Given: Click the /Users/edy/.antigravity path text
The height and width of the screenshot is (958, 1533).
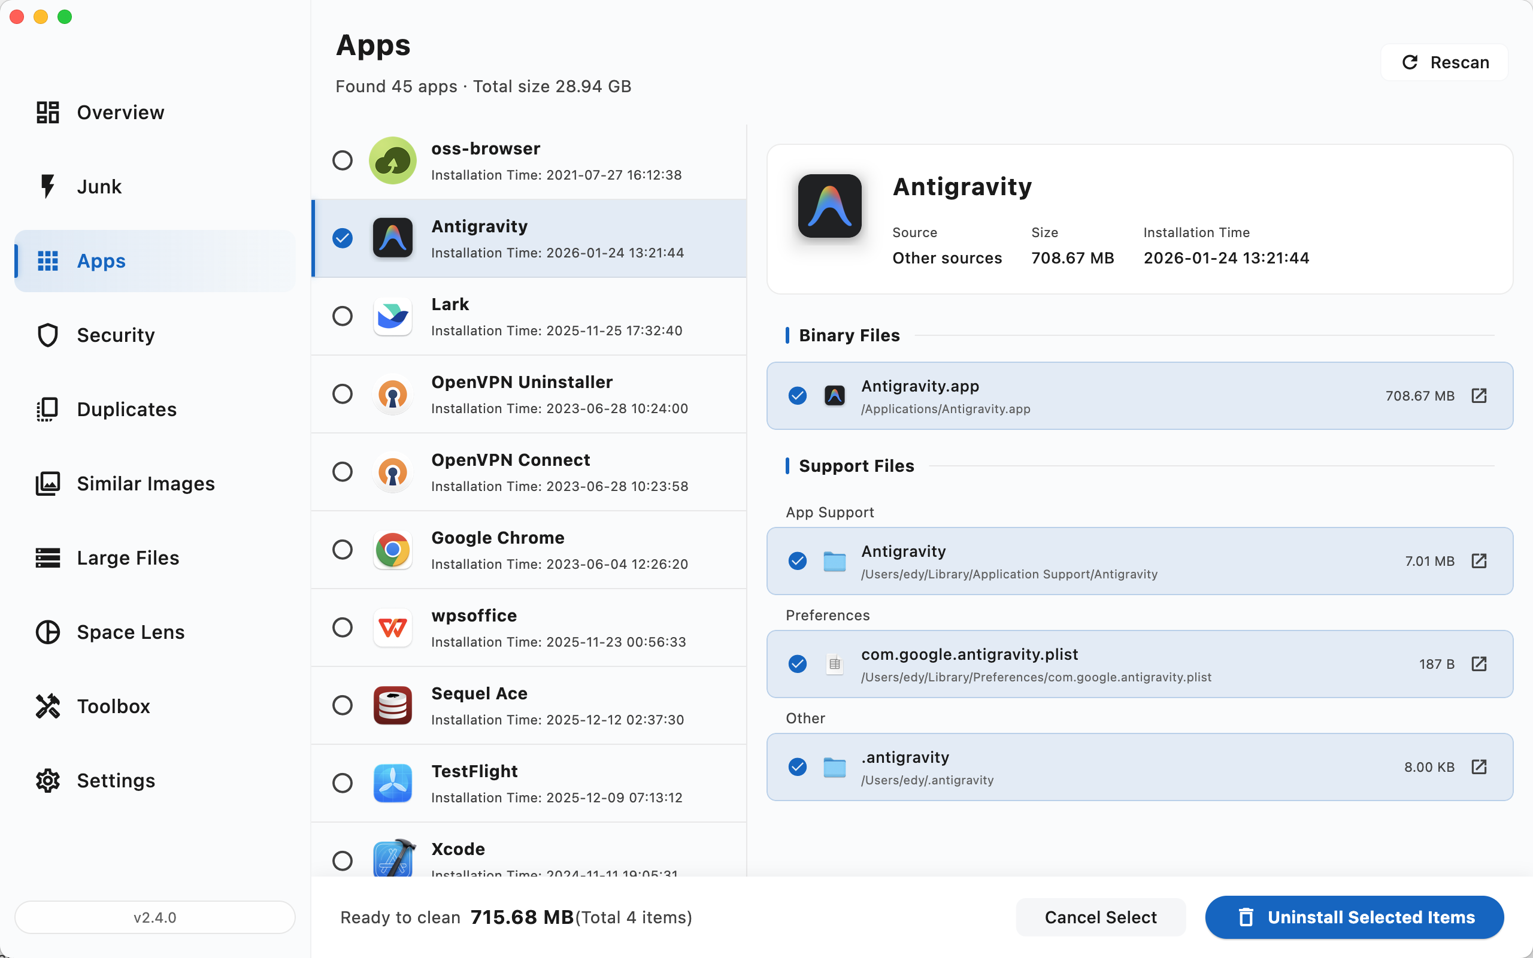Looking at the screenshot, I should coord(928,780).
